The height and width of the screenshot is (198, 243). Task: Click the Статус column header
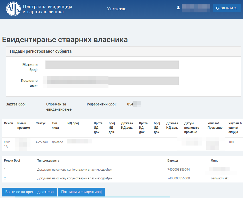pos(41,123)
